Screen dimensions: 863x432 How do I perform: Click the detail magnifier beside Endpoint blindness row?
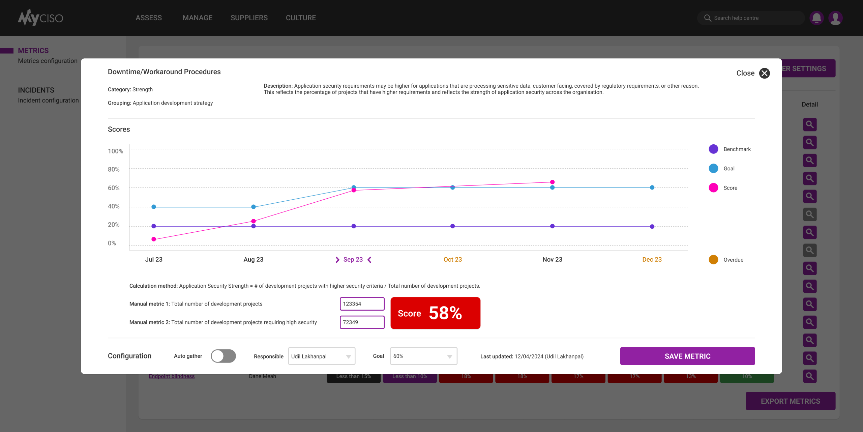point(809,376)
